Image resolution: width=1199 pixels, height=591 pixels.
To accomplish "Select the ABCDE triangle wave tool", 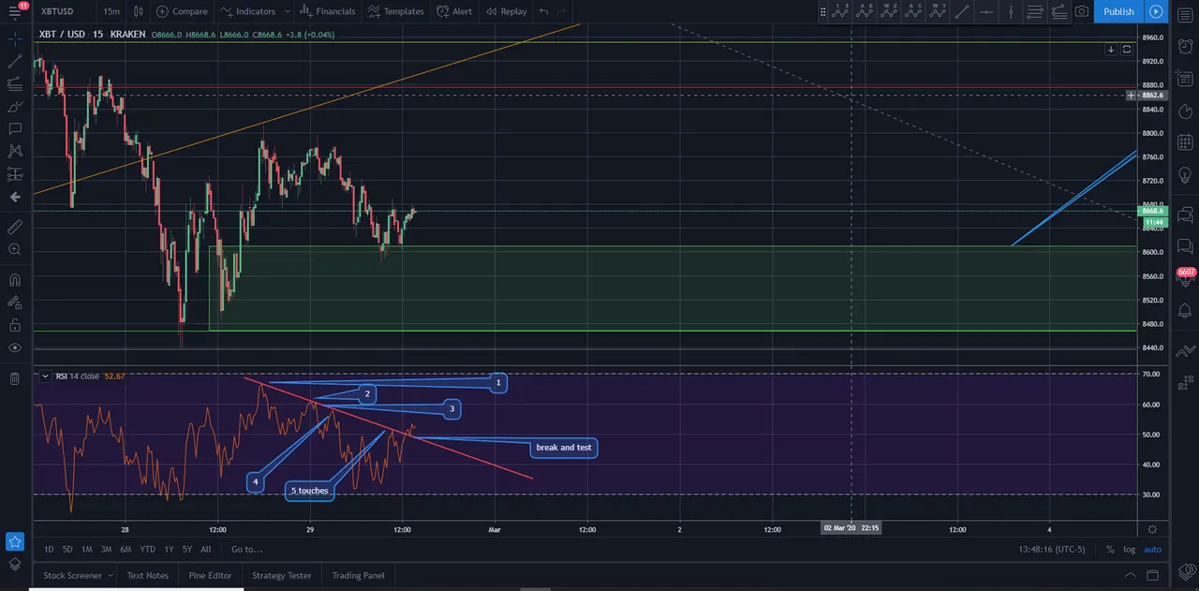I will pyautogui.click(x=865, y=11).
